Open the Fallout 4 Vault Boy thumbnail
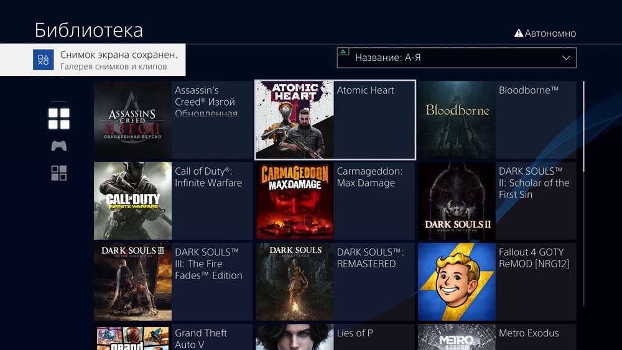 tap(457, 282)
